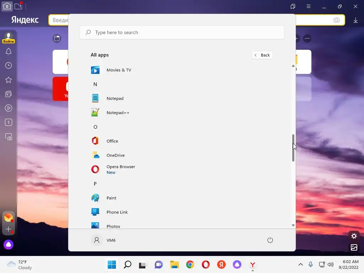Open taskbar Search magnifier
364x273 pixels.
pyautogui.click(x=128, y=264)
